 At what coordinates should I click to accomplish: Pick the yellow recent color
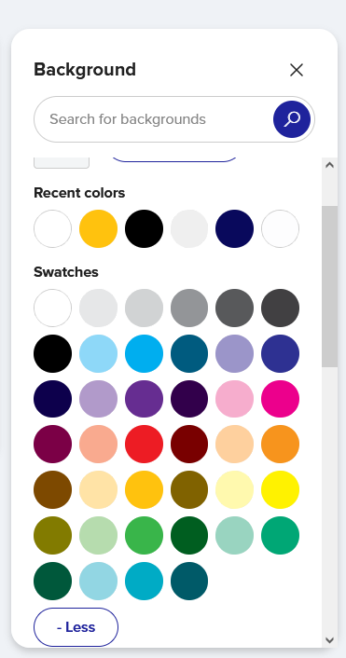click(x=98, y=228)
